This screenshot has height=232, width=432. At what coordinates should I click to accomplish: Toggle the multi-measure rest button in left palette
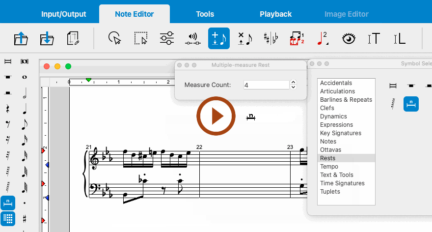[8, 203]
